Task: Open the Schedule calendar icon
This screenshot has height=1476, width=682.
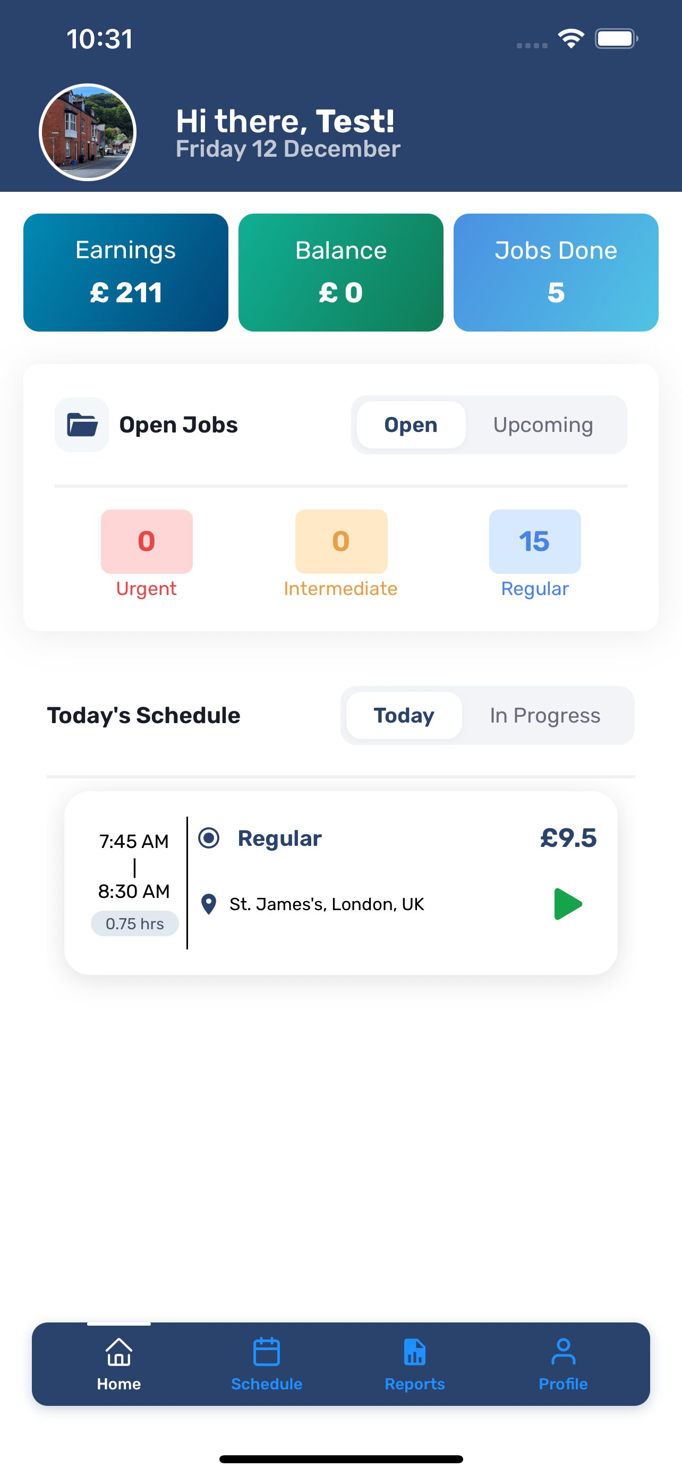Action: point(266,1352)
